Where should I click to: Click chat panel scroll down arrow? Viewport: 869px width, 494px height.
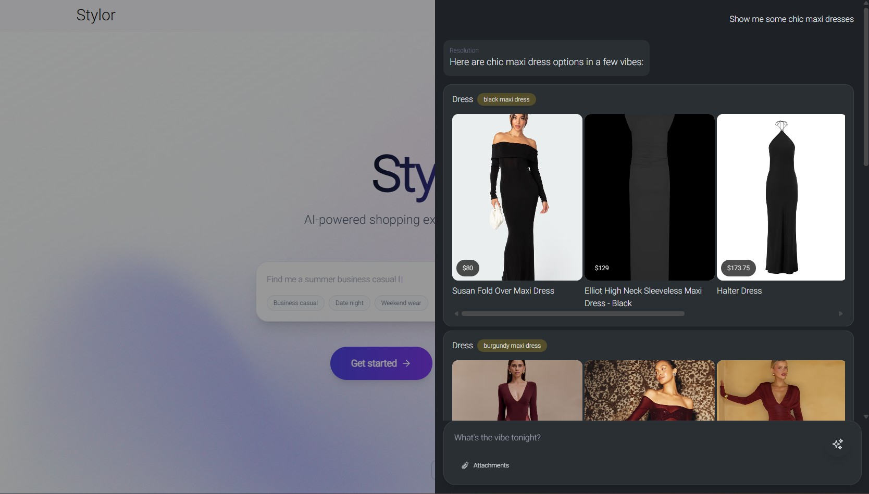click(x=865, y=417)
